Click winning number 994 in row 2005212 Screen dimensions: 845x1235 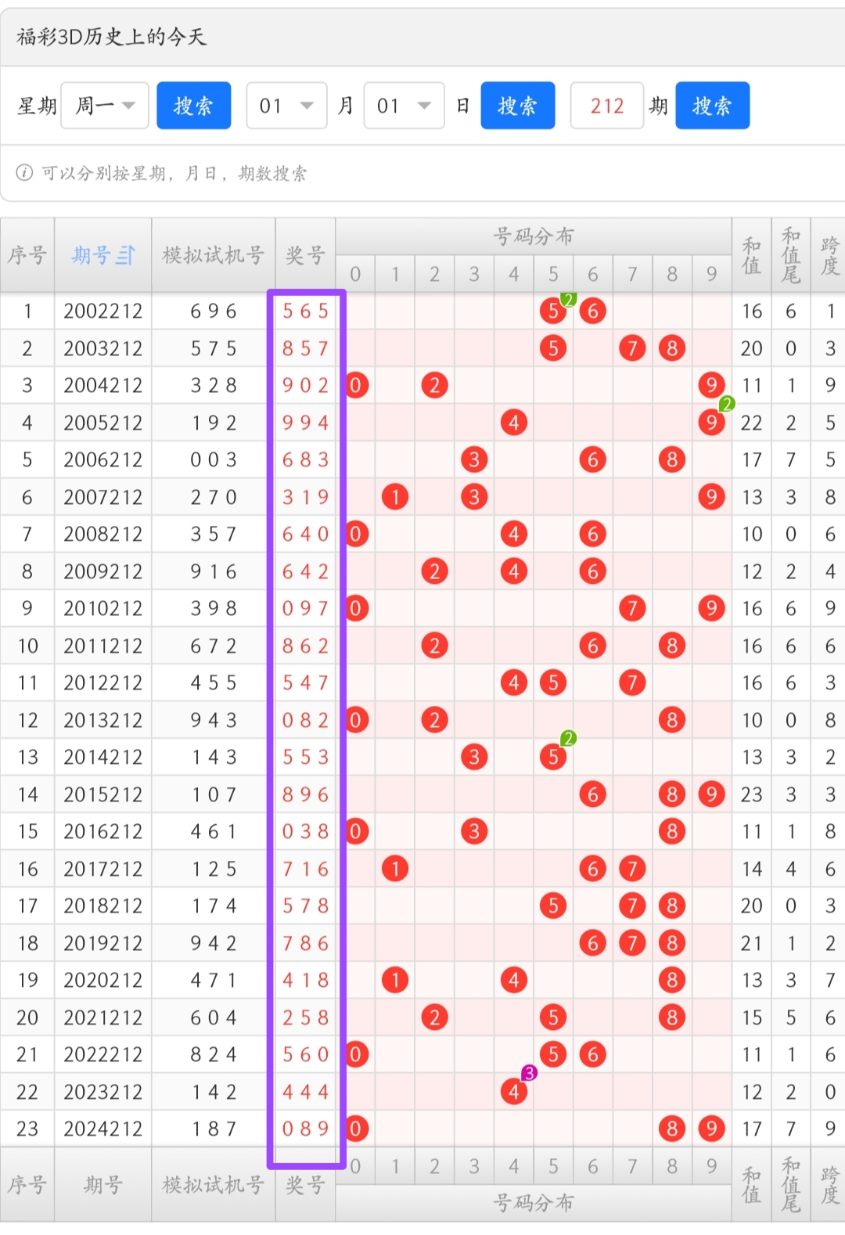[306, 423]
